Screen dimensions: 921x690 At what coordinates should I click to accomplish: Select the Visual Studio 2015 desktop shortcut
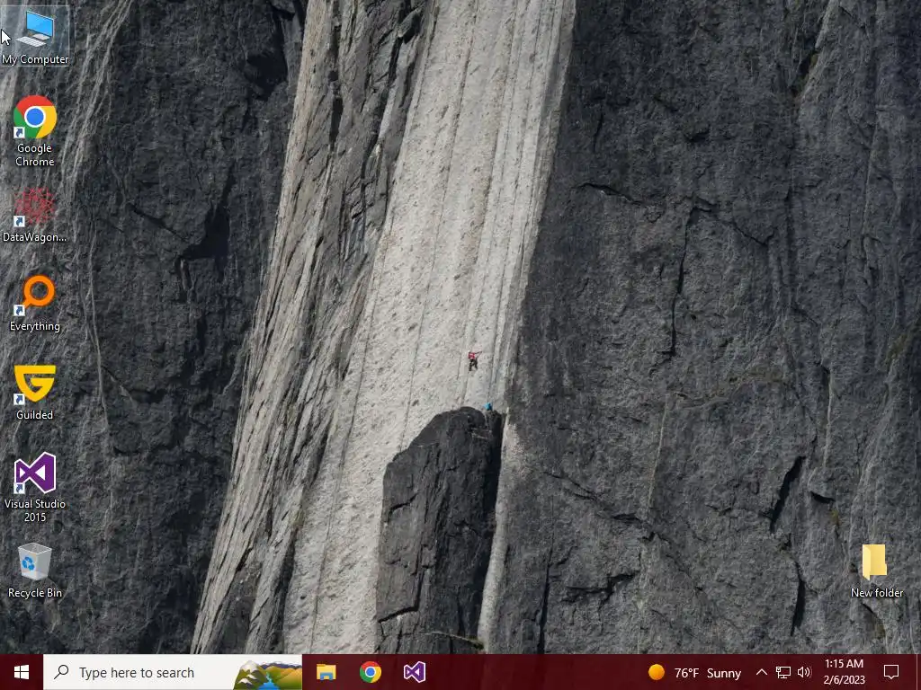35,487
